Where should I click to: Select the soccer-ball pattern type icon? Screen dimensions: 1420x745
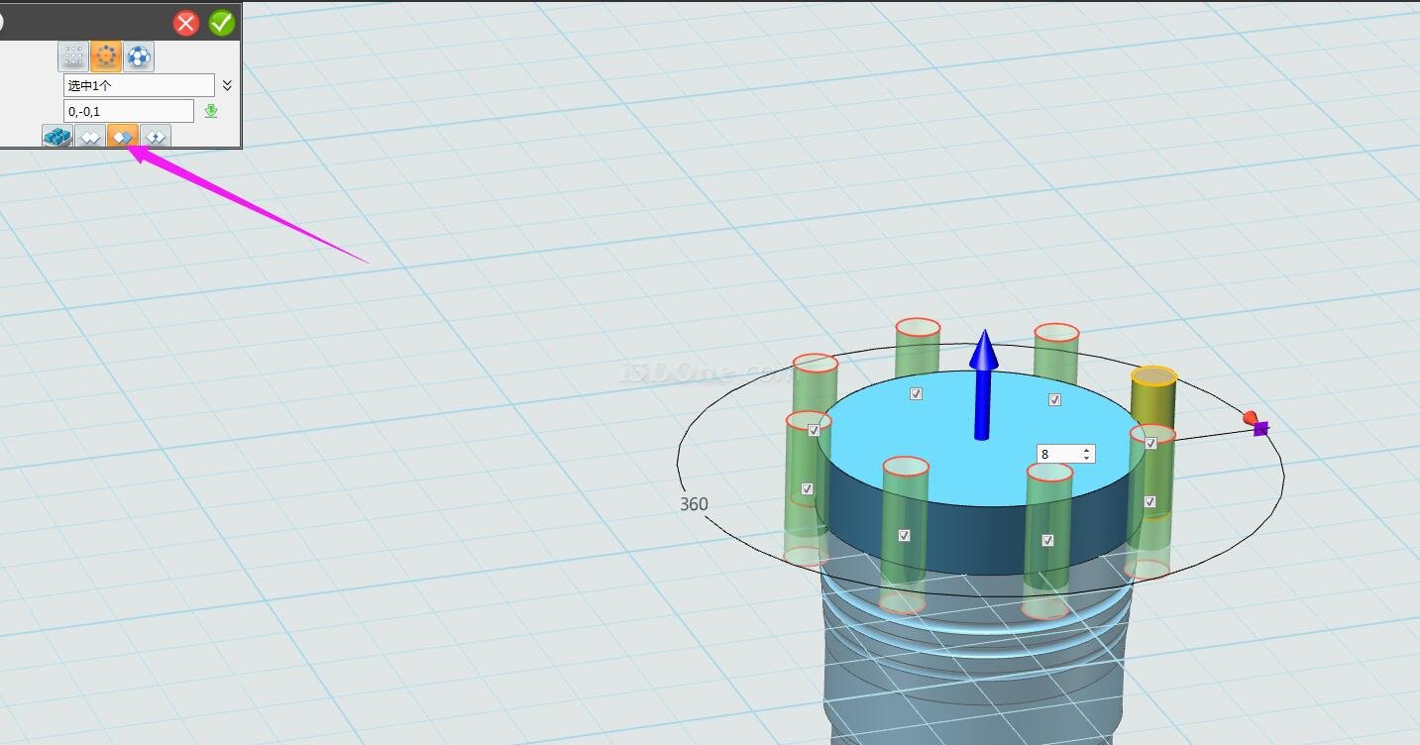point(139,56)
